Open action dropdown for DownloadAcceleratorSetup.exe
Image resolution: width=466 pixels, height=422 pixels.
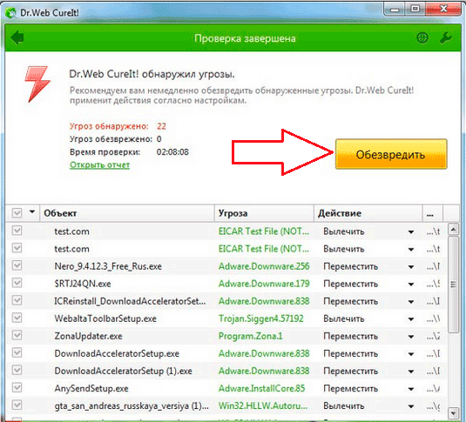tap(411, 354)
